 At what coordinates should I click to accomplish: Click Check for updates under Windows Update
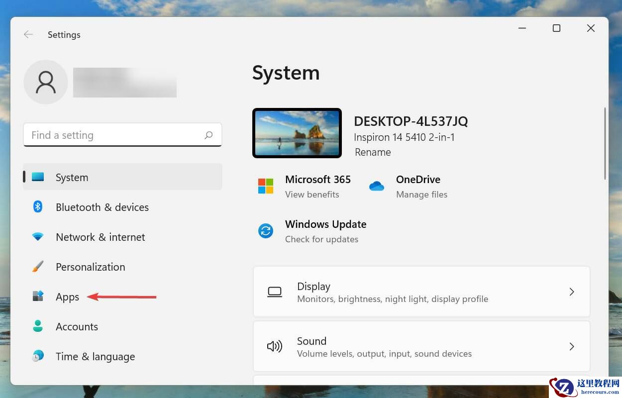click(x=321, y=239)
